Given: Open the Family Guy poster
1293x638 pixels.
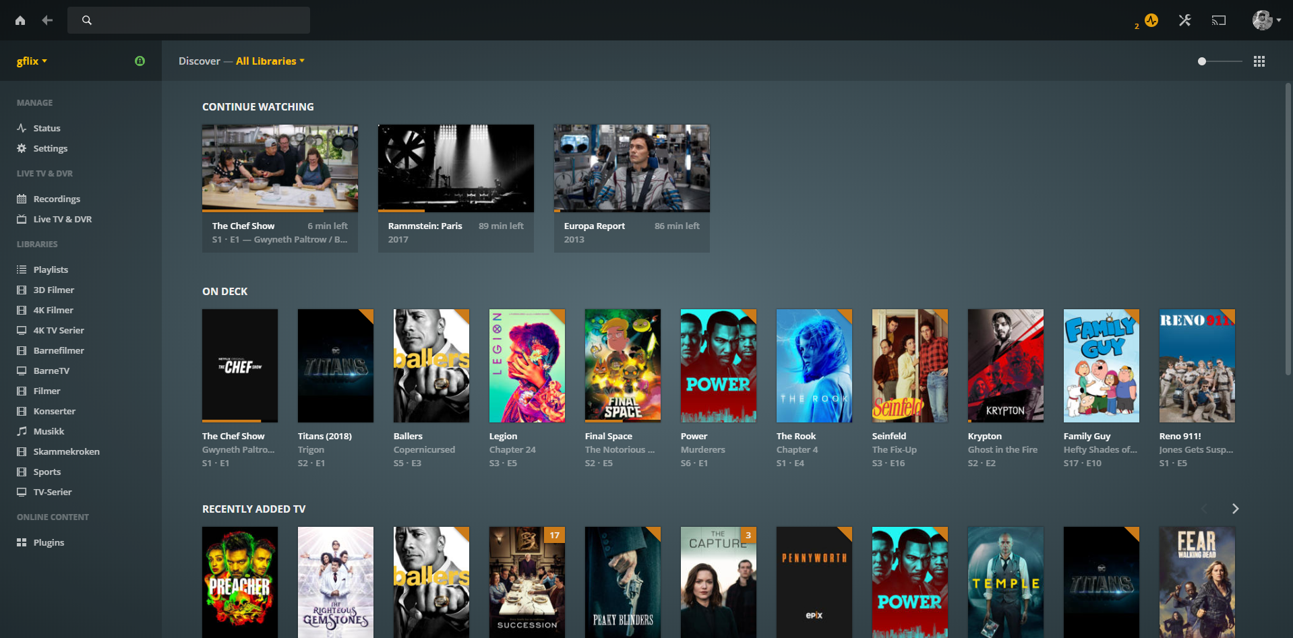Looking at the screenshot, I should click(x=1101, y=366).
